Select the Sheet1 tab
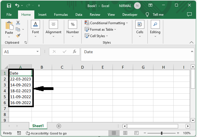The image size is (197, 137). click(x=38, y=126)
